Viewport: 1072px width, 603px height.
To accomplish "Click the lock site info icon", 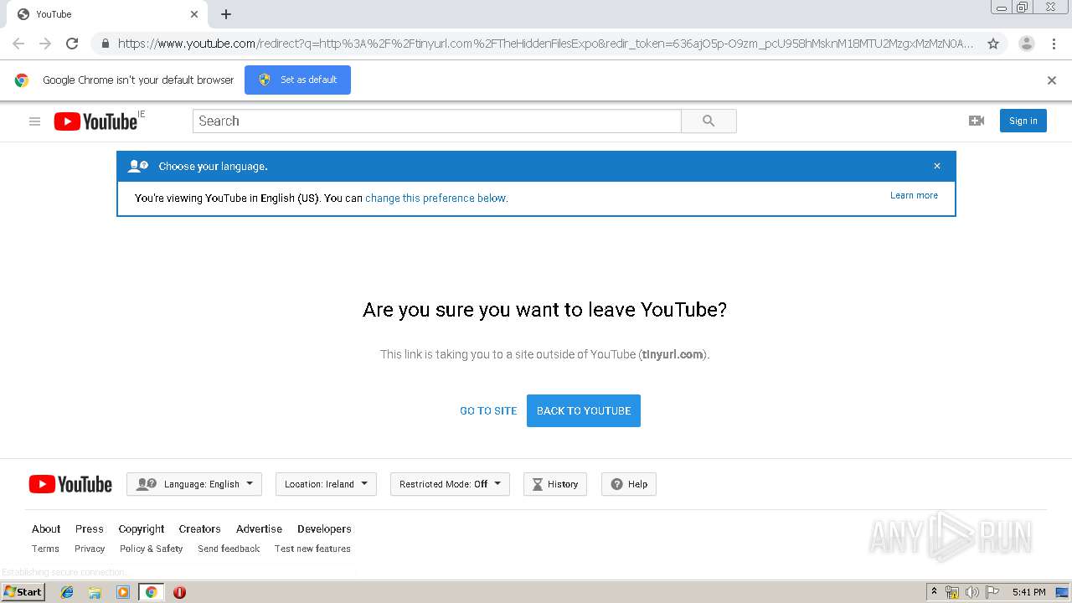I will tap(105, 44).
